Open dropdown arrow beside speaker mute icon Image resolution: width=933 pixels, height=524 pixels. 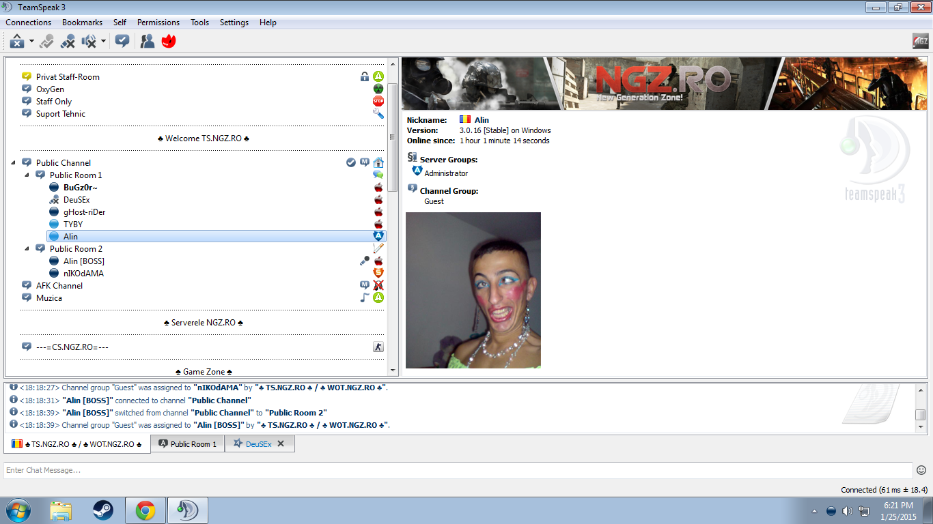coord(103,42)
